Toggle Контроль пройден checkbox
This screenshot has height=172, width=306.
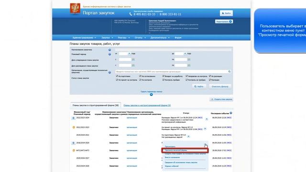[x=164, y=80]
